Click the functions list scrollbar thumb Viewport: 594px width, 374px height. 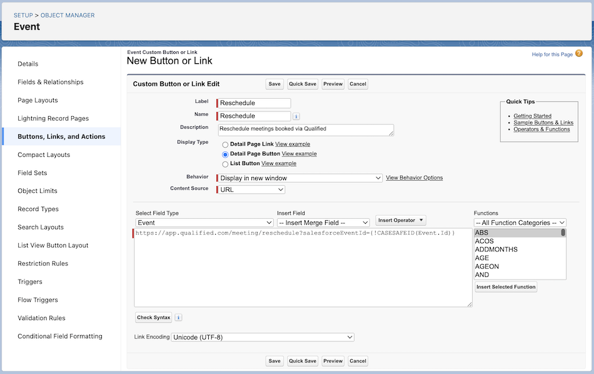pyautogui.click(x=563, y=233)
